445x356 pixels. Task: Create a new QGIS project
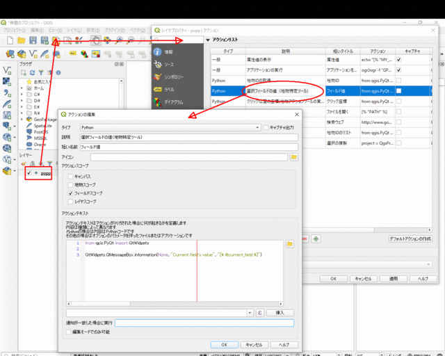click(10, 40)
